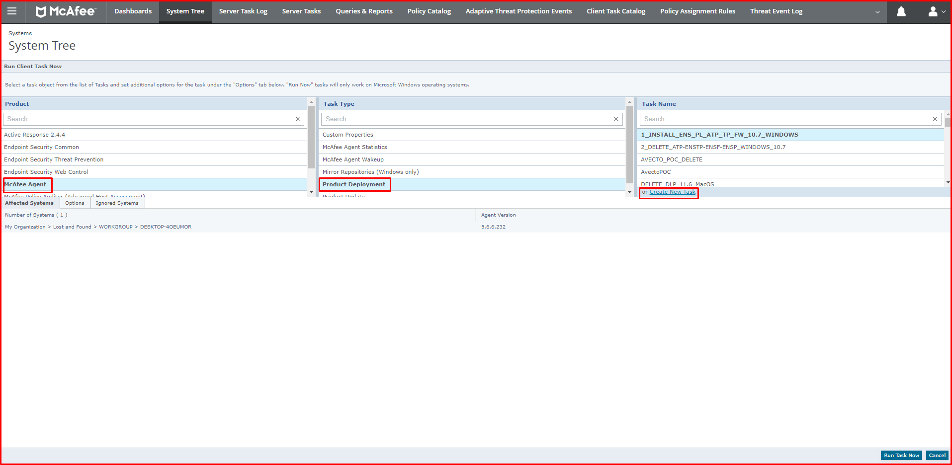Clear the Task Type search field
Image resolution: width=952 pixels, height=465 pixels.
616,119
